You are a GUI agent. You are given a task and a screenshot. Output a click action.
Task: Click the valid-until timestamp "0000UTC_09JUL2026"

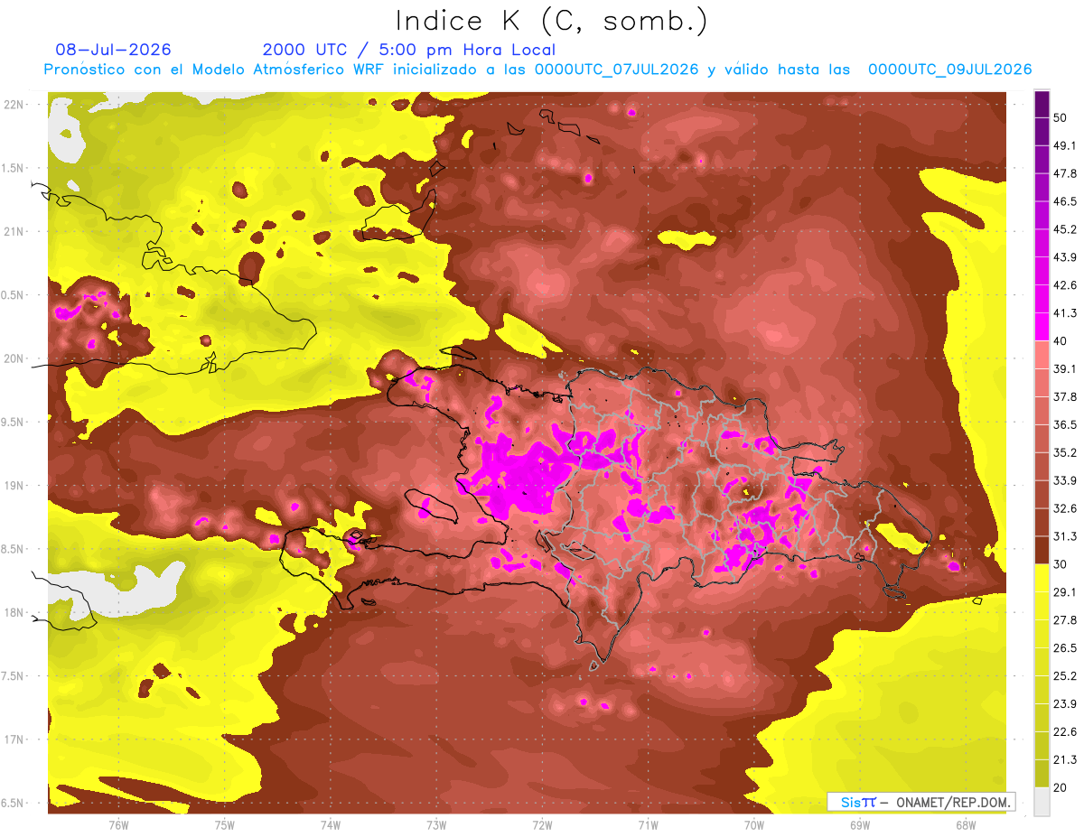tap(949, 70)
